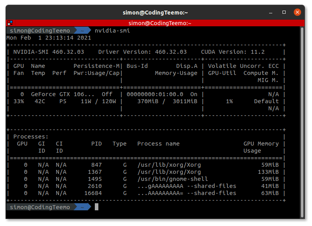Viewport: 312px width, 226px height.
Task: Click GeForce GTX 106... GPU name
Action: coord(63,94)
